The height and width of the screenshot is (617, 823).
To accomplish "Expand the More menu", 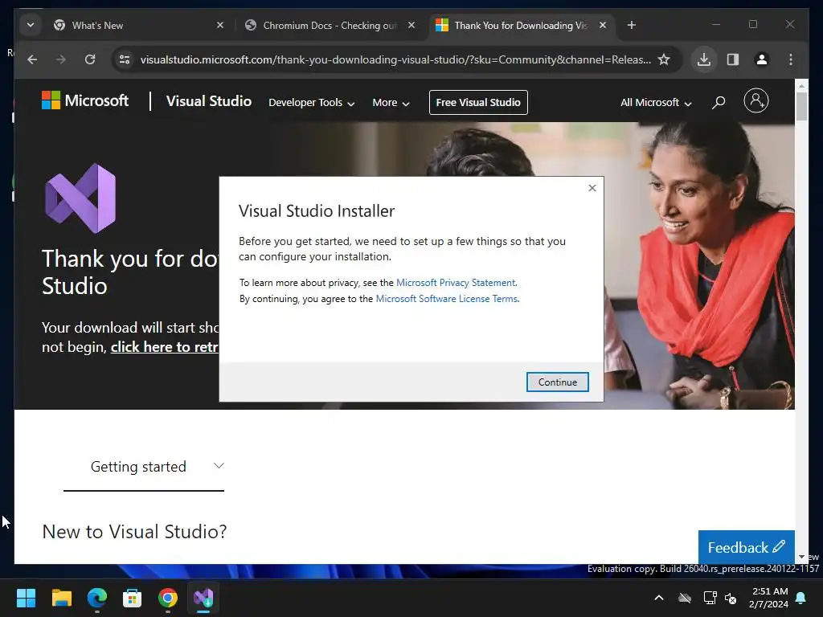I will 391,103.
